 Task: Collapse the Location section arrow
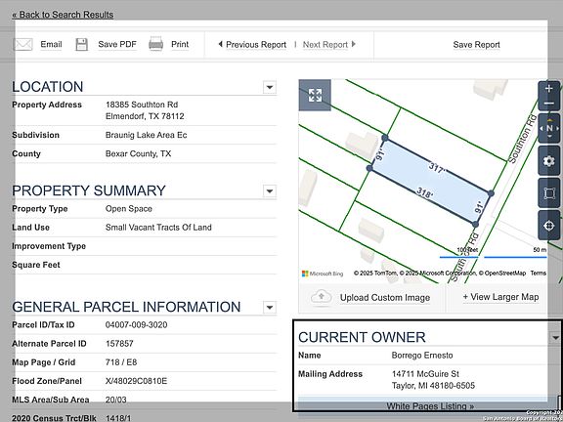(270, 87)
